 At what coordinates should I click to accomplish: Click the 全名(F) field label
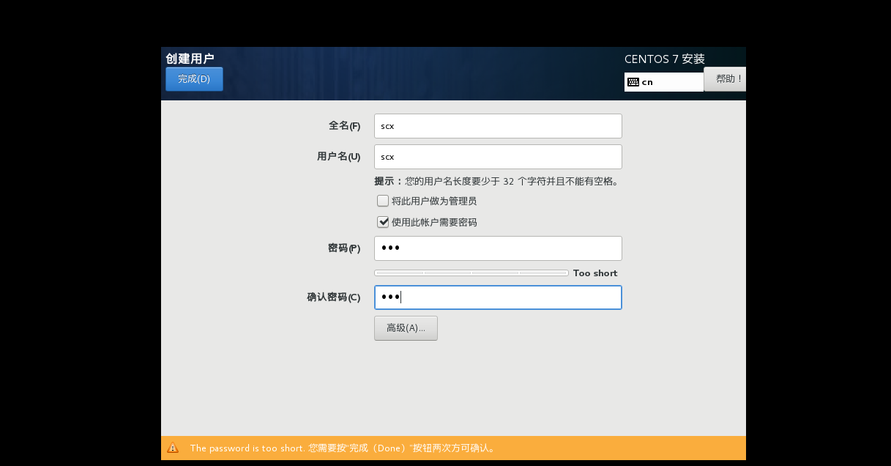[x=344, y=126]
